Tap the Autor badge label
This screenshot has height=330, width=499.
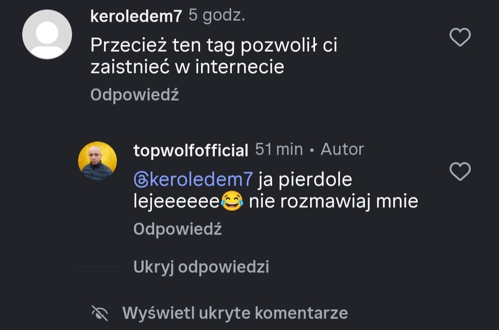click(342, 150)
